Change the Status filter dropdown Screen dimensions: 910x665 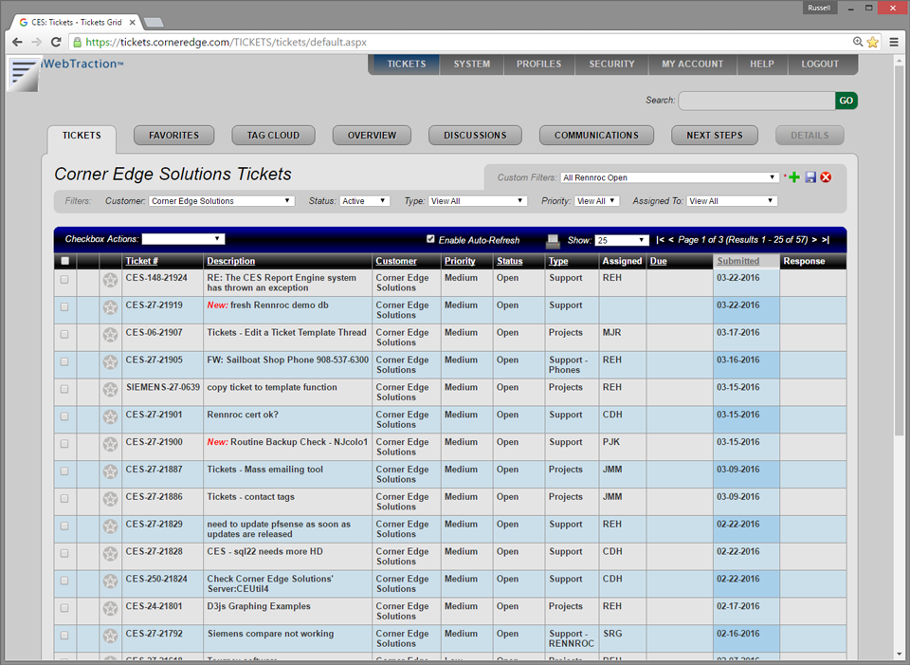tap(364, 201)
